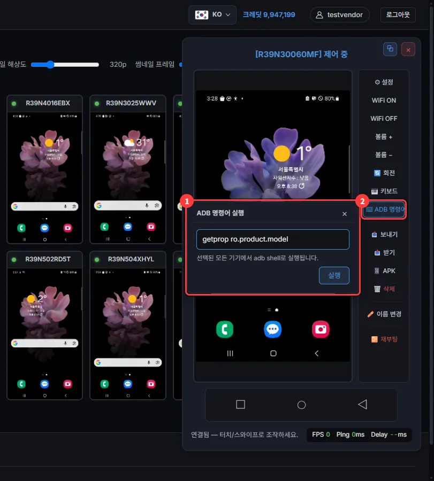Turn WiFi OFF for the device
The image size is (434, 481).
(384, 119)
